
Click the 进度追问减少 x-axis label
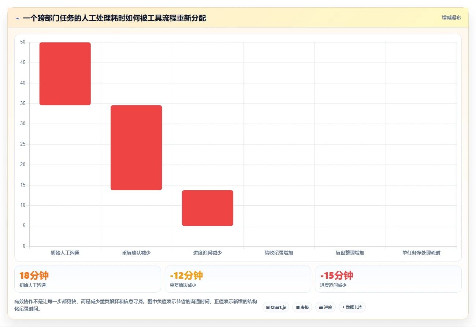pos(208,253)
